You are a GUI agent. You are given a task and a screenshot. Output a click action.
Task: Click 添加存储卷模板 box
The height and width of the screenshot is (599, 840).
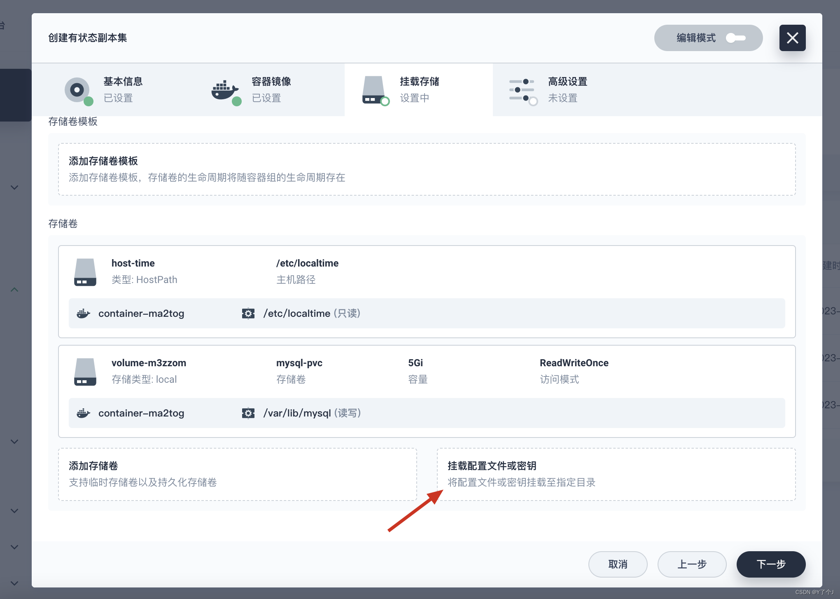pyautogui.click(x=427, y=169)
